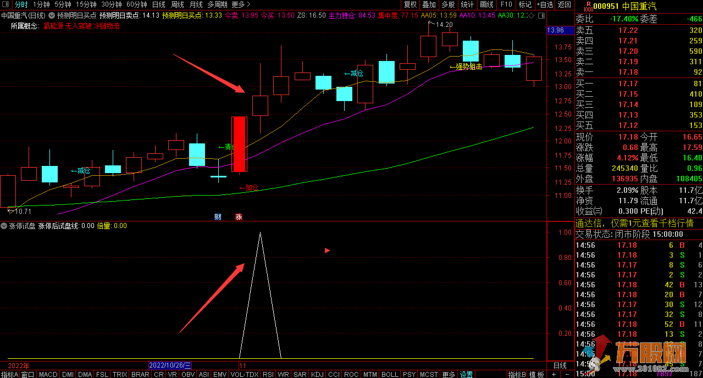Select the VOL-TDX indicator tab
703x378 pixels.
pyautogui.click(x=243, y=374)
